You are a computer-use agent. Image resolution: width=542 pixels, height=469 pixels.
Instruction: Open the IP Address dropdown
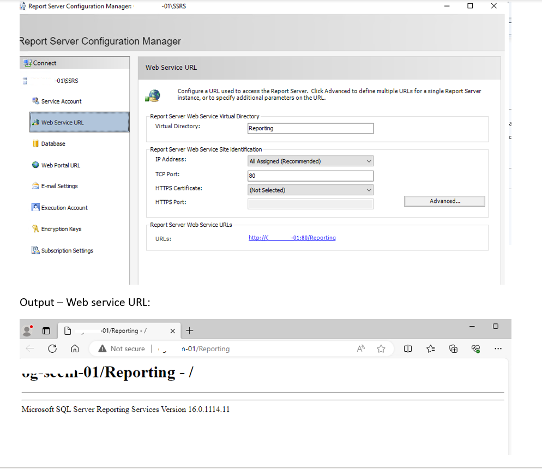pos(310,161)
